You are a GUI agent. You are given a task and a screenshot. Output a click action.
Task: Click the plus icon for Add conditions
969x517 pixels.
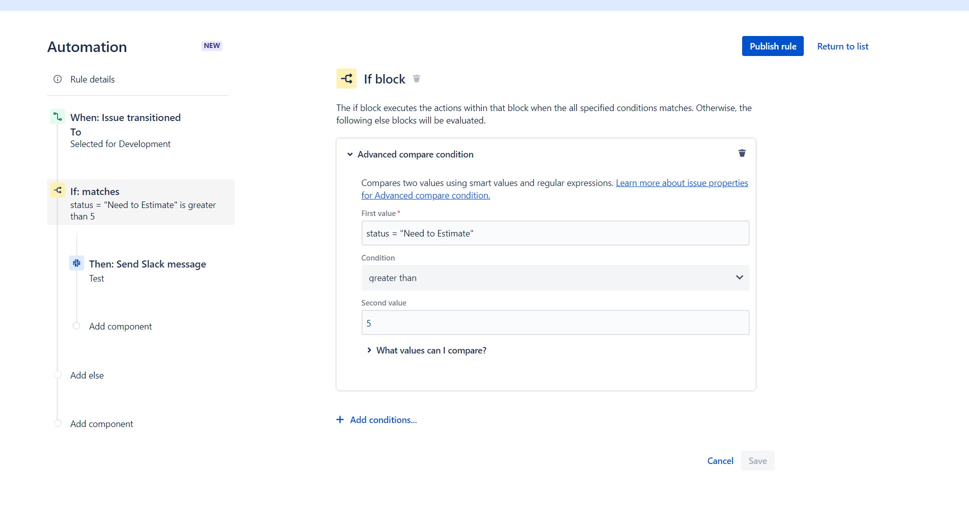point(340,419)
